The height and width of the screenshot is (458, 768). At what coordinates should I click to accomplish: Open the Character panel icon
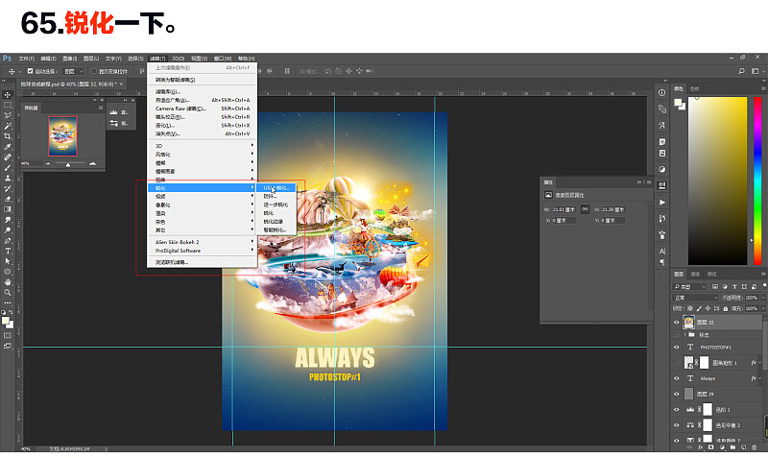661,252
